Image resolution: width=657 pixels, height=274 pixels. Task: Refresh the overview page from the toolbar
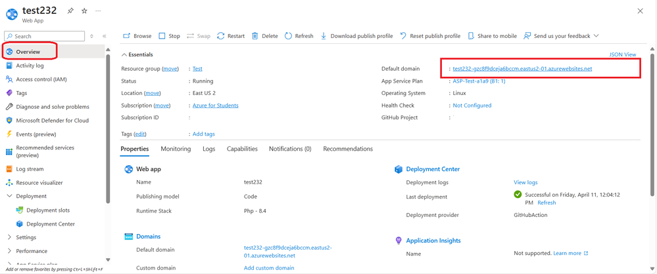(x=299, y=36)
